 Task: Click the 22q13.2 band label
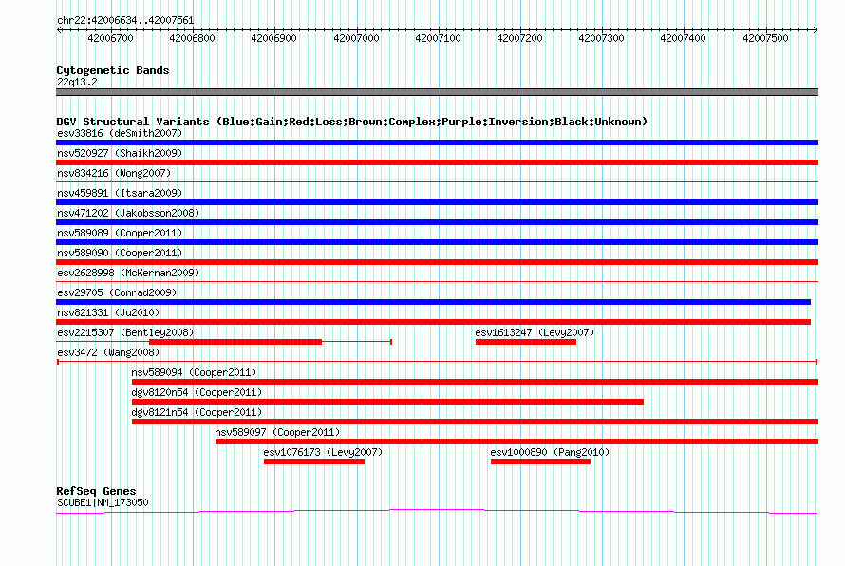coord(77,82)
